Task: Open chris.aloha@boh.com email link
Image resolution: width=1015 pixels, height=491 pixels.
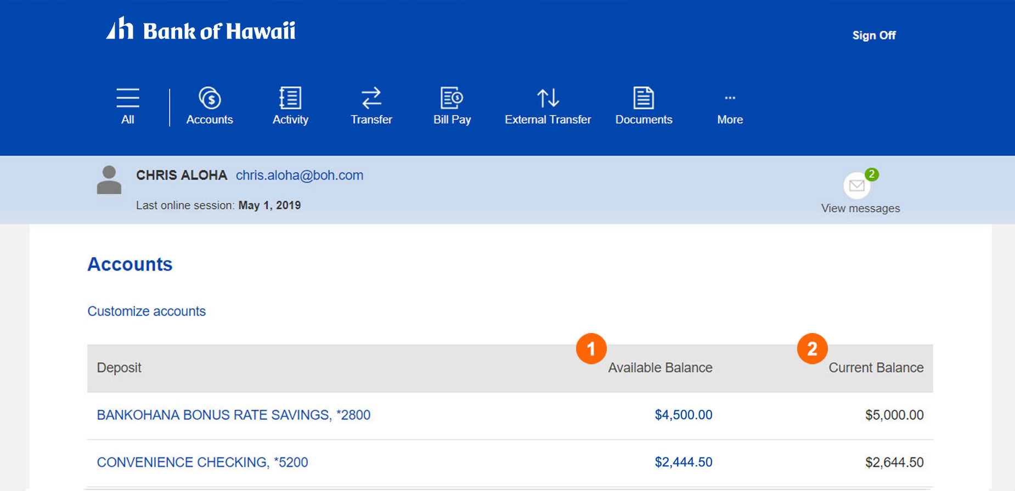Action: (x=300, y=176)
